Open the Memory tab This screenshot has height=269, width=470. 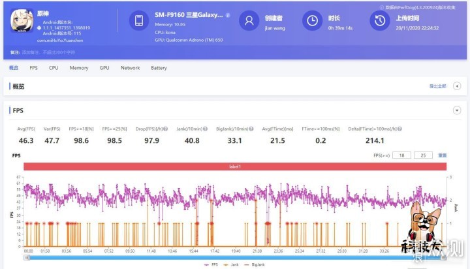(x=79, y=68)
